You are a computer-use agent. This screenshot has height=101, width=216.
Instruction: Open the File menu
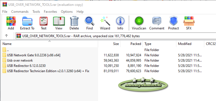(5, 12)
